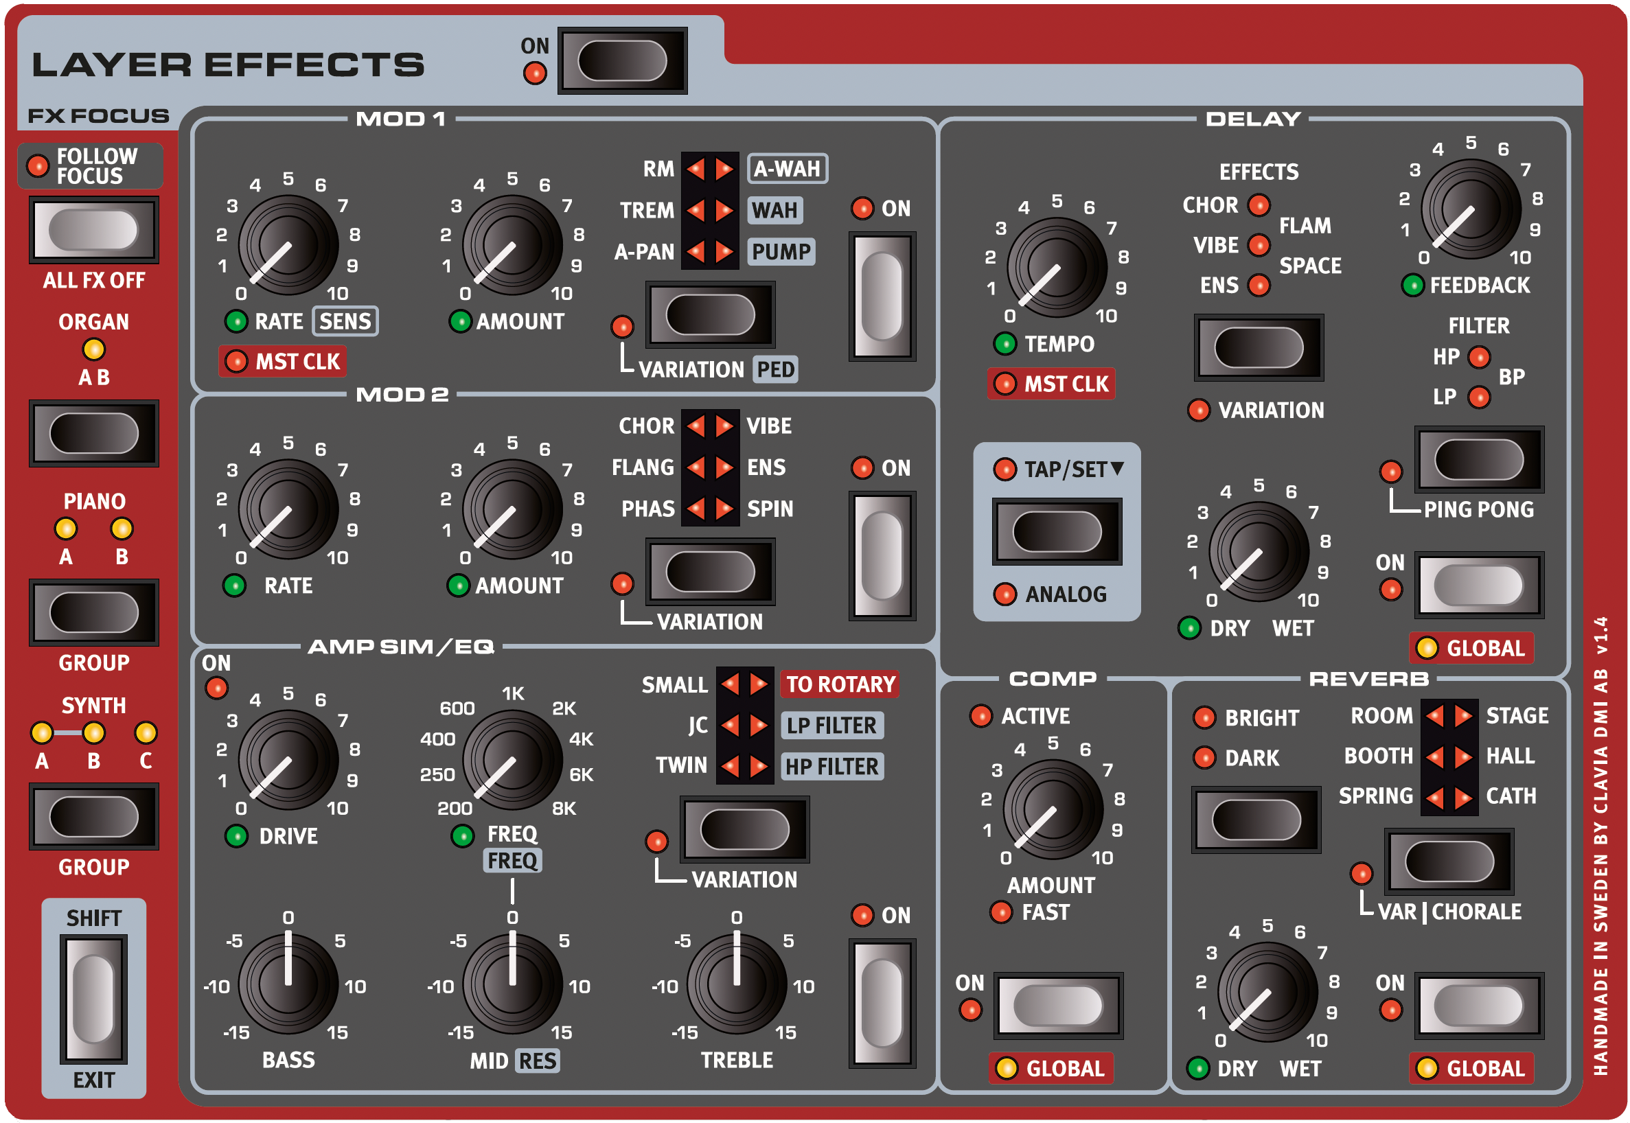Click the SHIFT EXIT button

[93, 998]
